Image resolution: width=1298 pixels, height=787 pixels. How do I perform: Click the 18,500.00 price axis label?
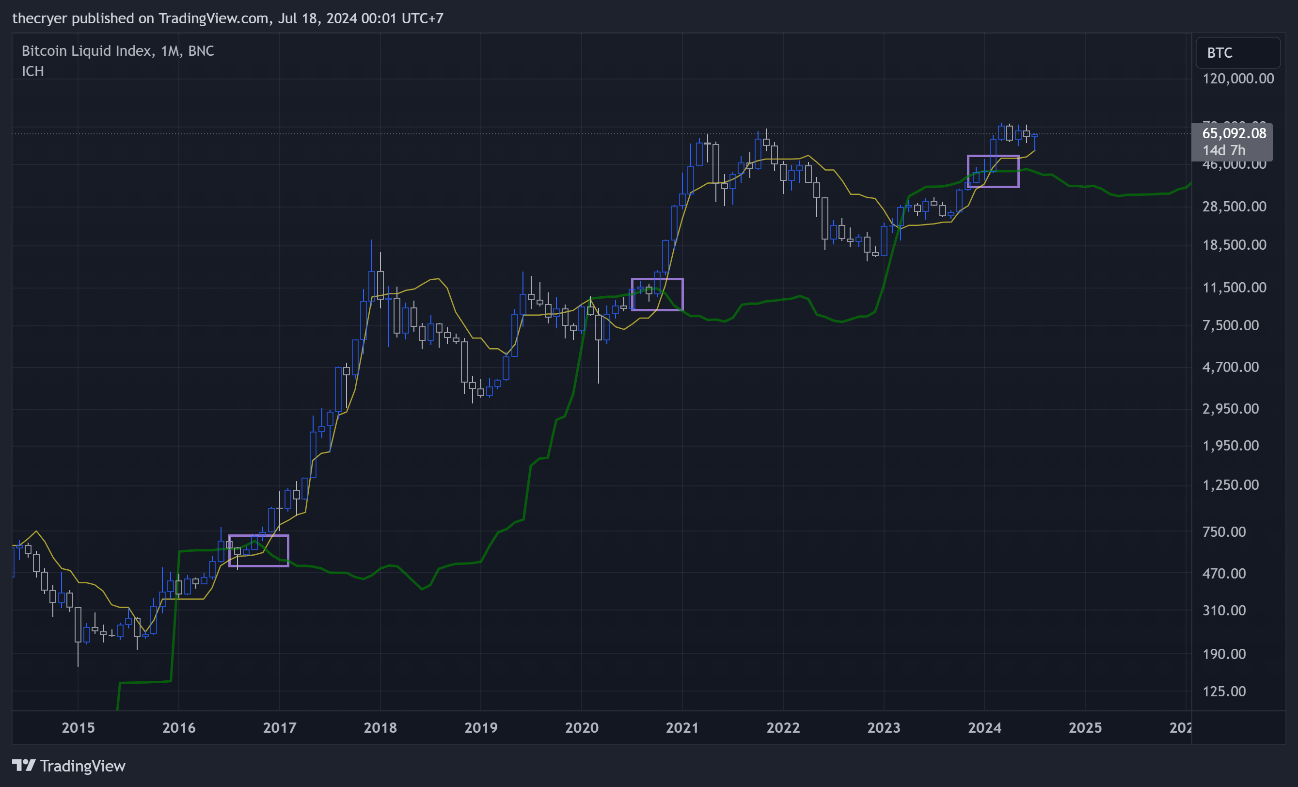1234,244
